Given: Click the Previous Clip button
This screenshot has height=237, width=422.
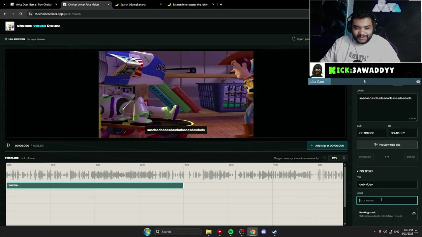Looking at the screenshot, I should pos(365,157).
